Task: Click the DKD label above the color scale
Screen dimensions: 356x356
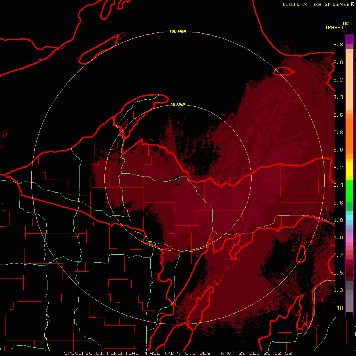Action: pyautogui.click(x=348, y=24)
